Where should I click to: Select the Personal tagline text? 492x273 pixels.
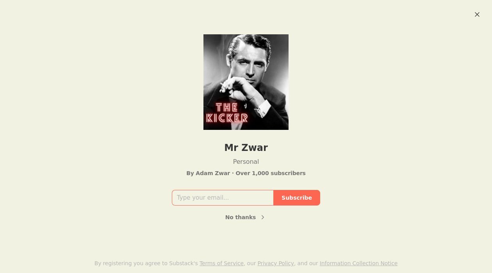coord(246,161)
